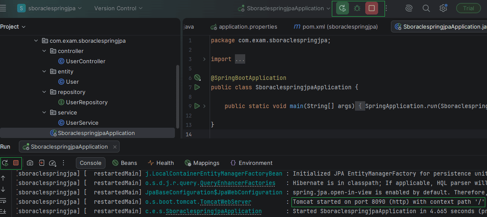The width and height of the screenshot is (487, 217).
Task: Switch to the Mappings tab
Action: (201, 163)
